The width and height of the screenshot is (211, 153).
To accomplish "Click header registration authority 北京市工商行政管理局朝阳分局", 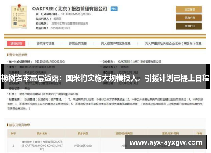I will tap(70, 23).
